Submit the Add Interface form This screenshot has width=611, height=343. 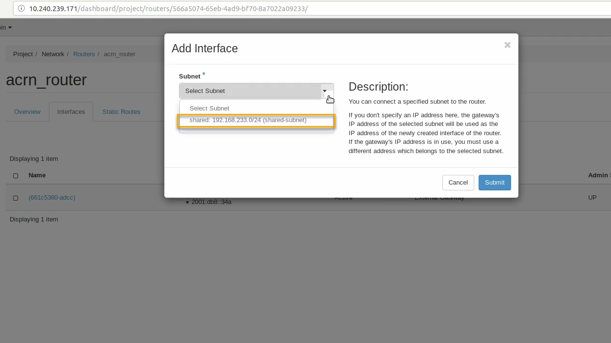494,183
